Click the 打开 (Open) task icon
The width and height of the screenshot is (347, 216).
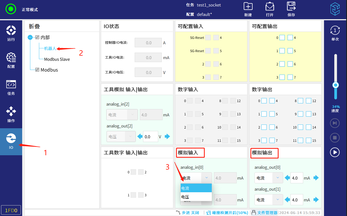click(x=269, y=7)
